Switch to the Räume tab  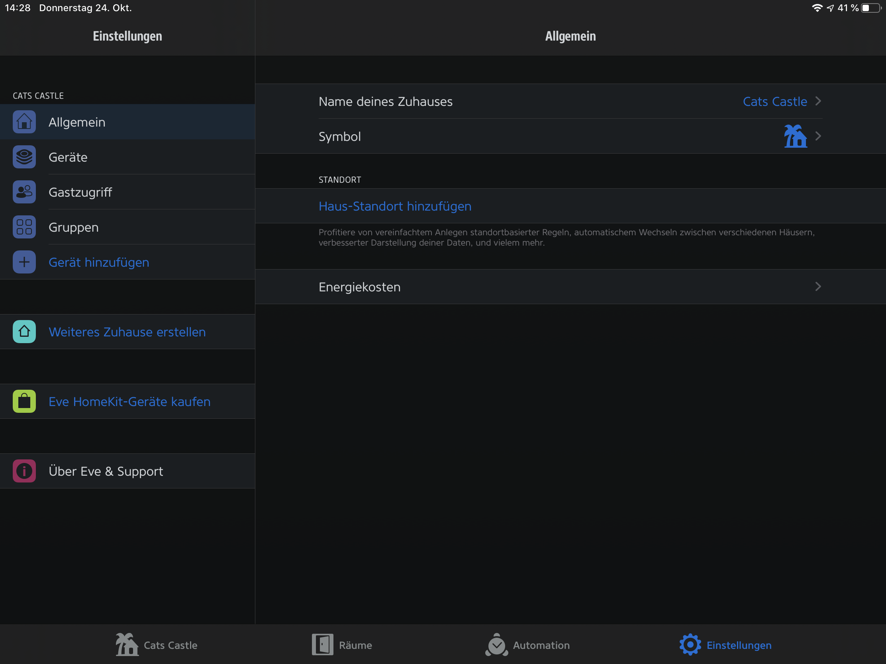pos(342,645)
